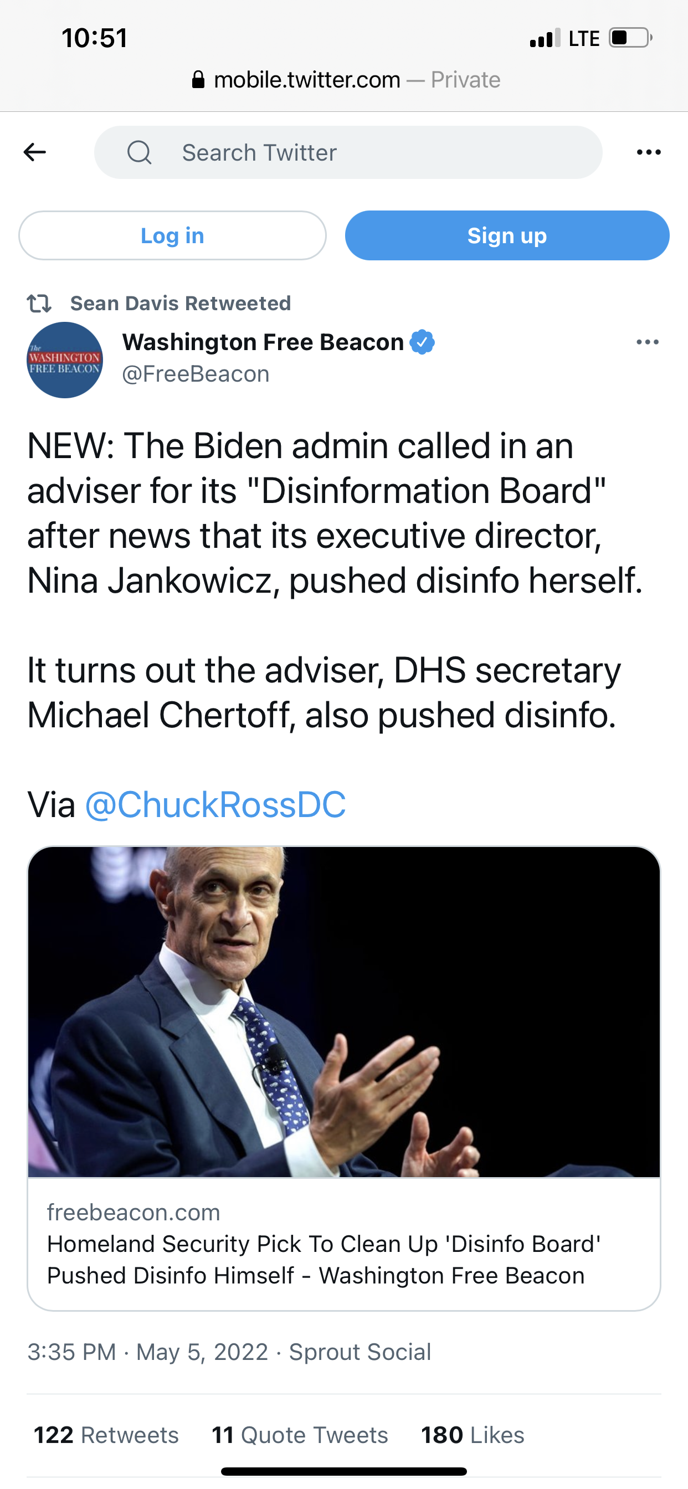View the 180 Likes list
The height and width of the screenshot is (1489, 688).
473,1435
